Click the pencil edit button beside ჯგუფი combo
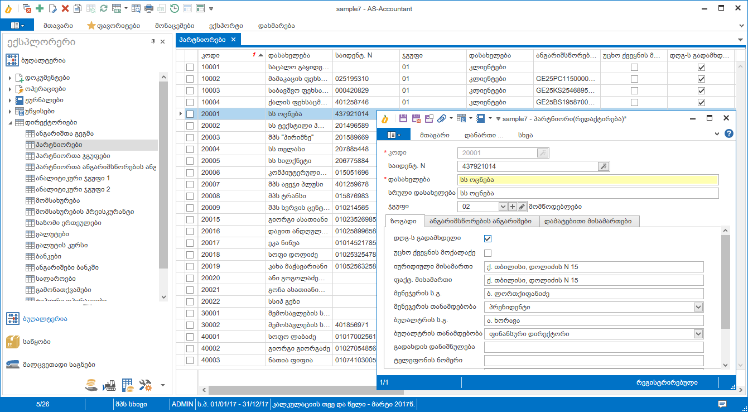 pyautogui.click(x=522, y=207)
